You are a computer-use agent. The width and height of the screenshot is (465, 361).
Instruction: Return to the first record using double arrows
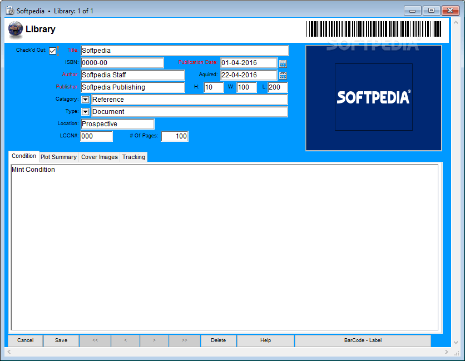pos(95,340)
